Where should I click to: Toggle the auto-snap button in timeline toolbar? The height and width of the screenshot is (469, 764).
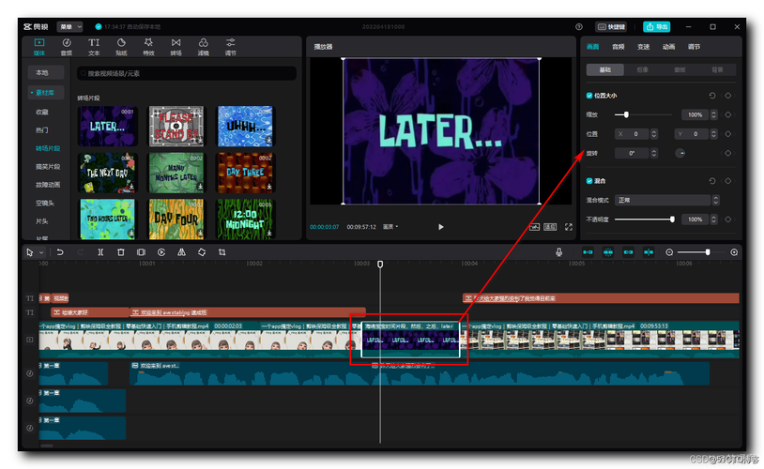pos(608,252)
